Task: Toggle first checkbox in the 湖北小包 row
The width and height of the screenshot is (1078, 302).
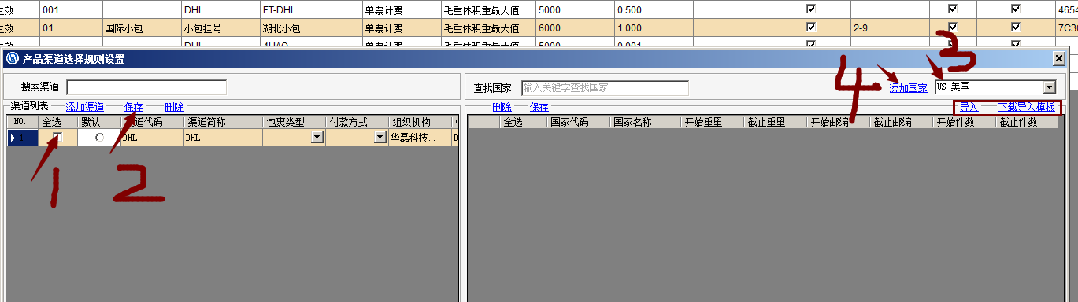Action: (x=811, y=28)
